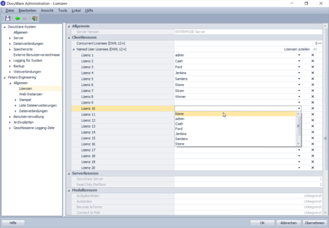329x228 pixels.
Task: Go back with the green left arrow
Action: point(17,18)
